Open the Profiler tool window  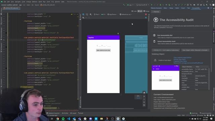point(65,113)
